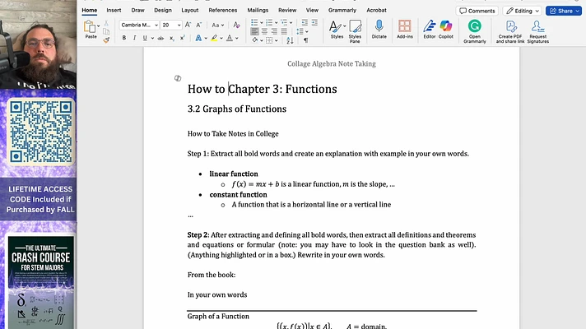This screenshot has width=586, height=329.
Task: Open the Layout tab
Action: pyautogui.click(x=190, y=10)
